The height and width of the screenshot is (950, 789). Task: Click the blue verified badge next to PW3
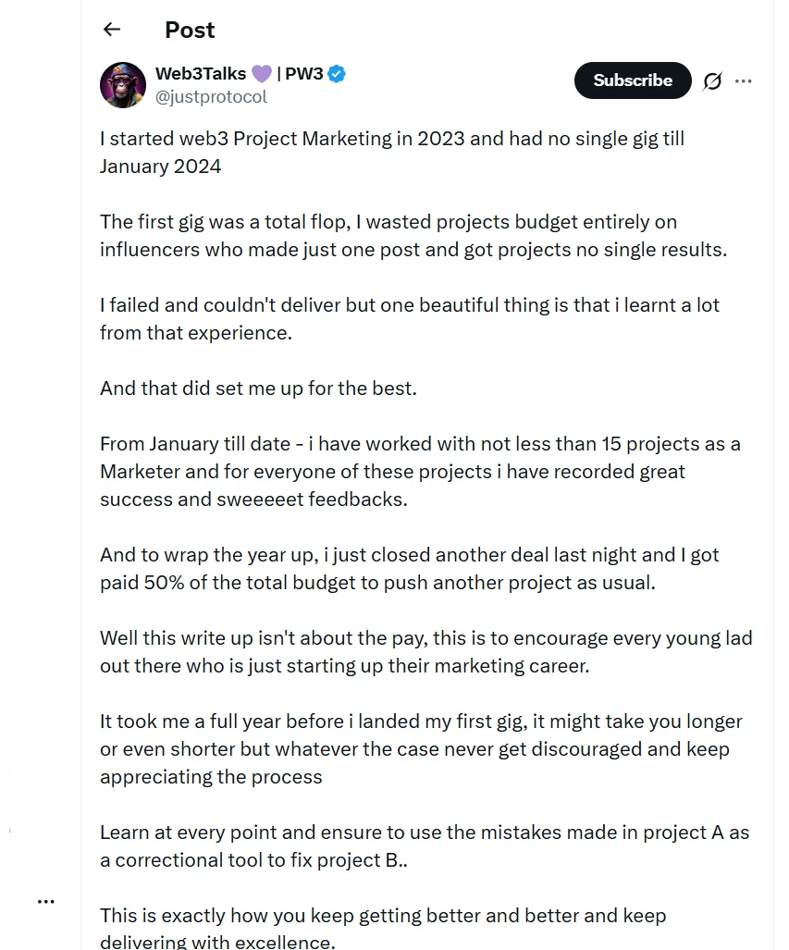click(x=336, y=74)
